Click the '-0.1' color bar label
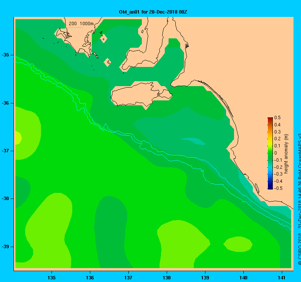The width and height of the screenshot is (301, 282). pos(278,160)
